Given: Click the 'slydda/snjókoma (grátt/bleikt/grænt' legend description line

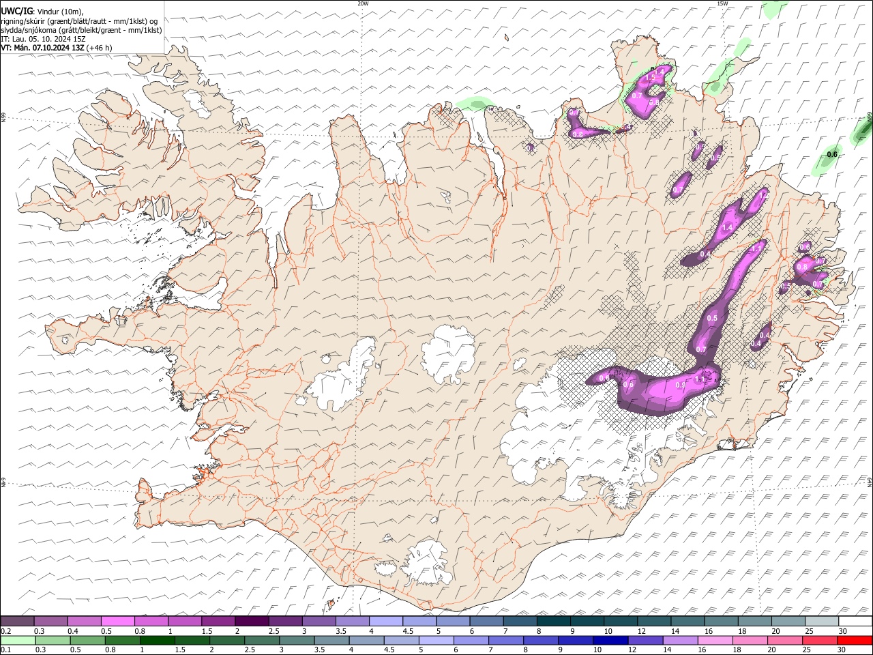Looking at the screenshot, I should coord(81,30).
